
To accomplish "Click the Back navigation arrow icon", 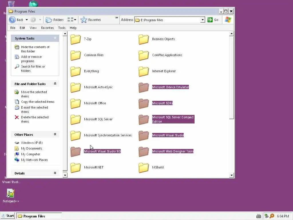I will click(12, 20).
